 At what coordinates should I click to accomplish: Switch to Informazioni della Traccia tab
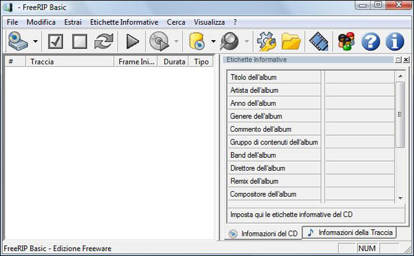[350, 232]
